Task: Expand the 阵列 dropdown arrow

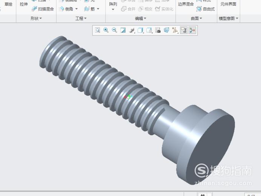Action: (x=113, y=9)
